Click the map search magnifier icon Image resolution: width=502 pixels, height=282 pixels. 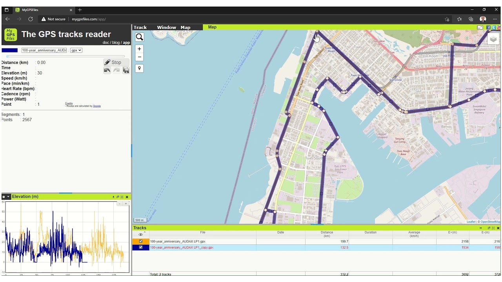coord(139,37)
